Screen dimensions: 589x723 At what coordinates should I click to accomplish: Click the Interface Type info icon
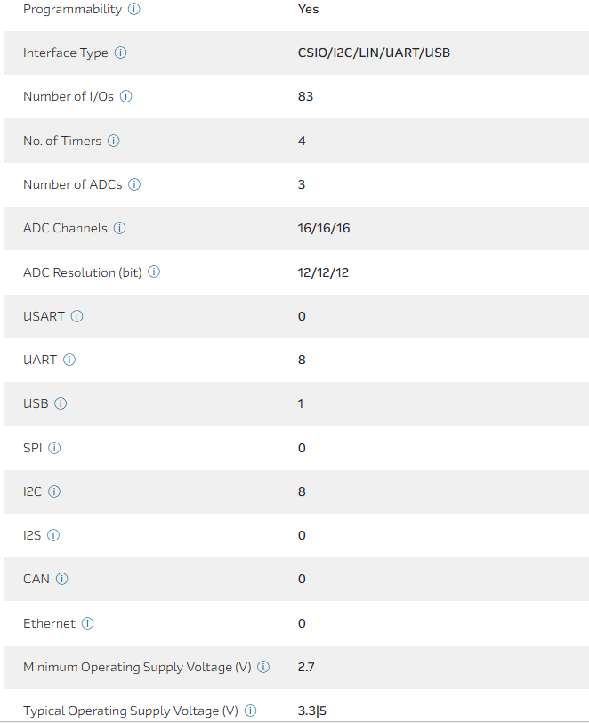coord(121,53)
